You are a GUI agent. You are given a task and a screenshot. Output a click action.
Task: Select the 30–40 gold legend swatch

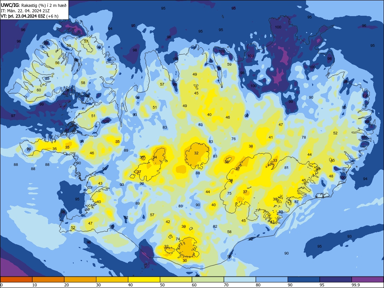[x=112, y=280]
